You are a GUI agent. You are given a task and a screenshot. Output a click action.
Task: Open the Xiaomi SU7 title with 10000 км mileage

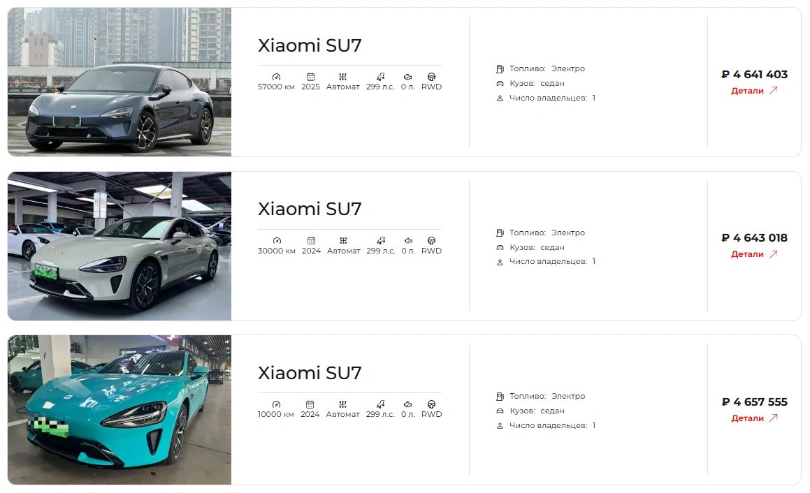(310, 373)
